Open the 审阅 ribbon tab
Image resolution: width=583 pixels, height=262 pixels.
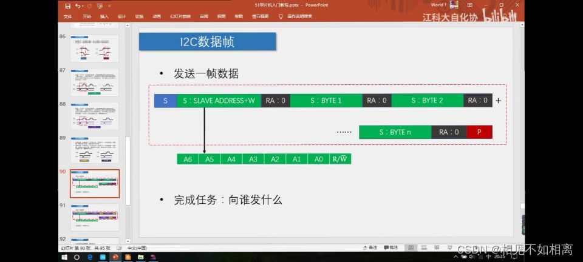click(x=204, y=16)
